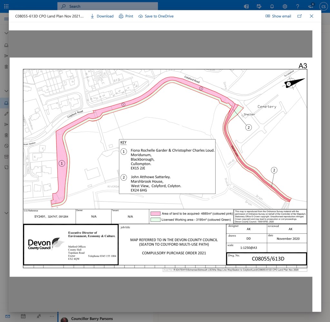The image size is (330, 322).
Task: Switch to Calendar in the bottom navigation
Action: point(23,316)
